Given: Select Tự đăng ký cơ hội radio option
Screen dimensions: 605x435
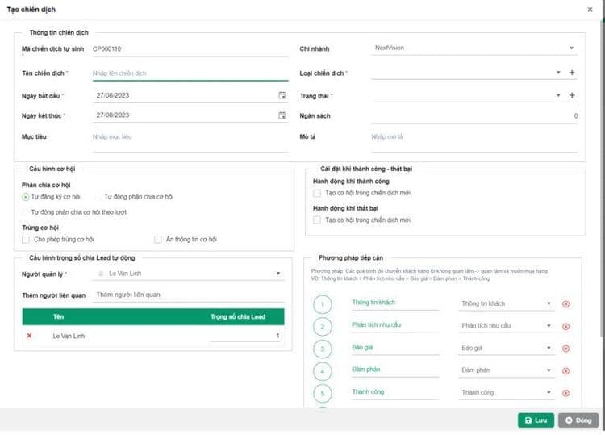Looking at the screenshot, I should pyautogui.click(x=26, y=197).
